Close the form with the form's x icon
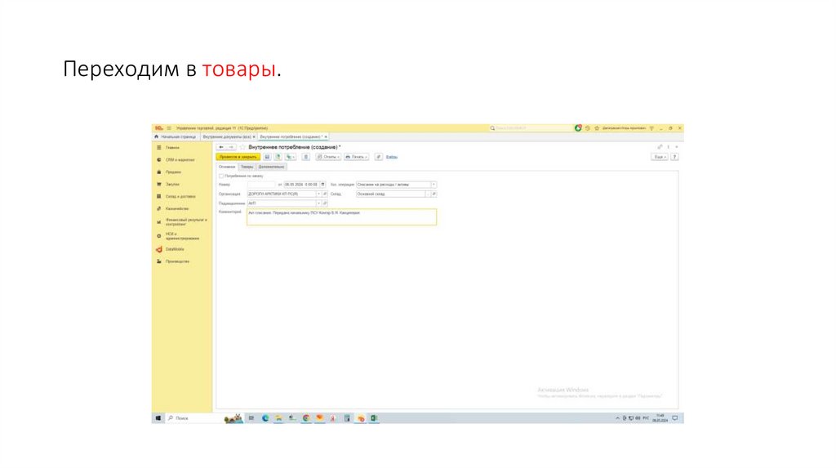The height and width of the screenshot is (469, 836). [x=677, y=147]
